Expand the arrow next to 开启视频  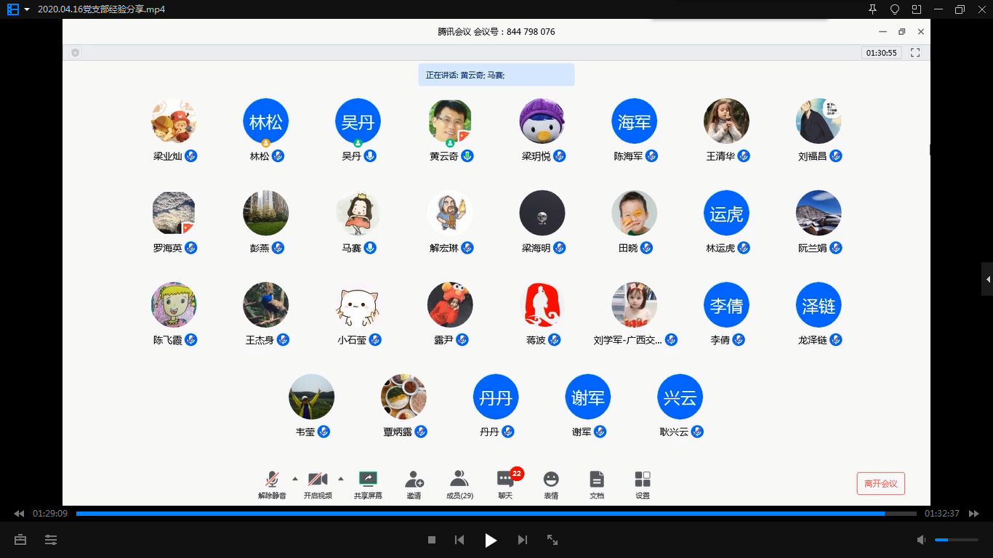(x=341, y=479)
